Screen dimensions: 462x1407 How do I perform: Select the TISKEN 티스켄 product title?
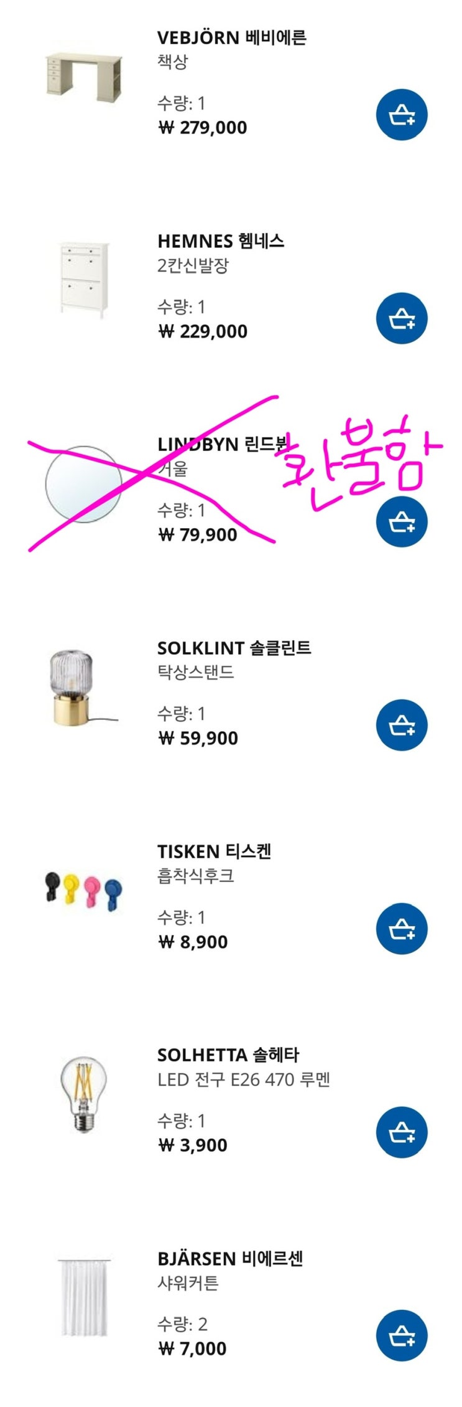[x=214, y=852]
